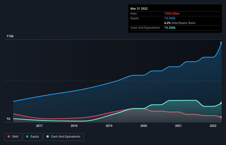The image size is (226, 145).
Task: Click the 2018 x-axis label
Action: coord(74,126)
